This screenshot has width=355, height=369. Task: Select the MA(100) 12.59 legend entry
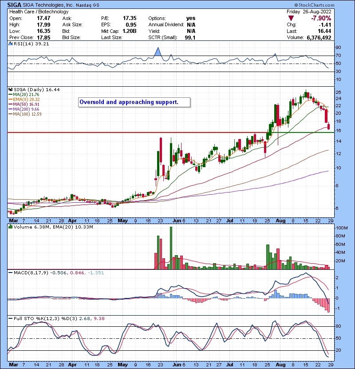(25, 114)
